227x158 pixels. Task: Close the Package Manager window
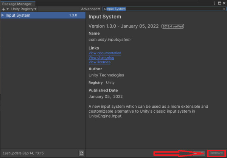[224, 3]
